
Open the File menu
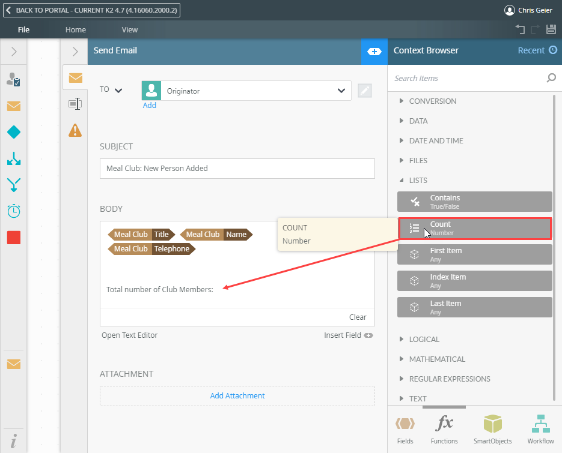[23, 29]
